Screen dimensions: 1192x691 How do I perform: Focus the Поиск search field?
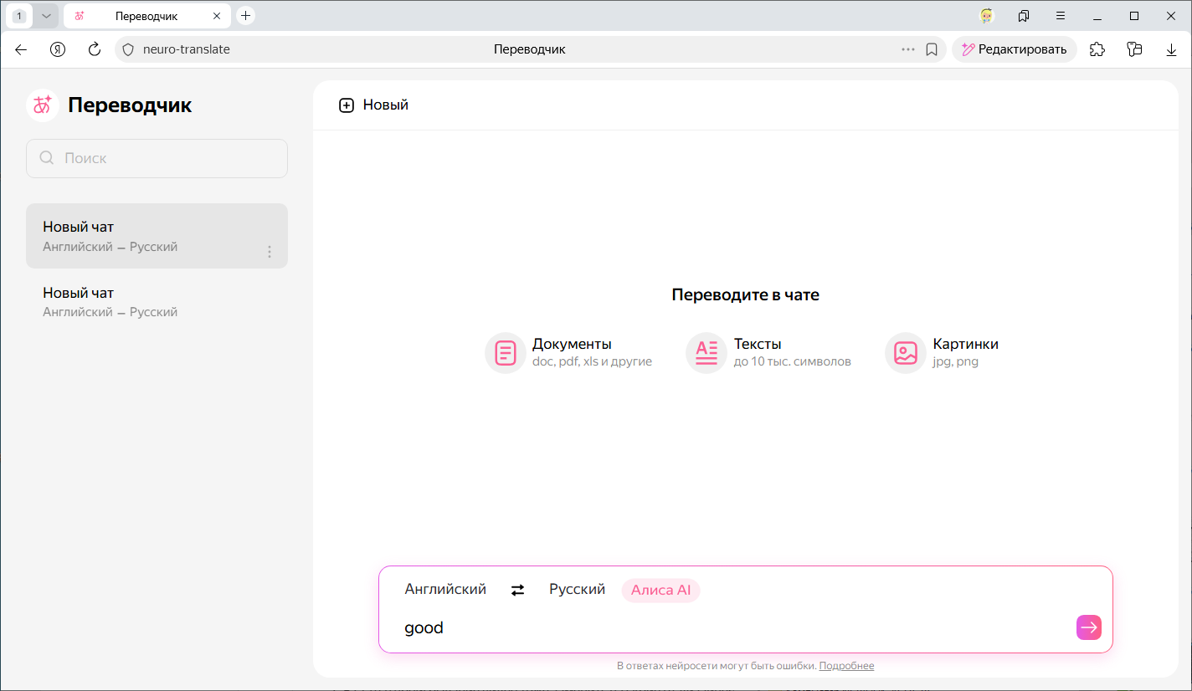click(157, 158)
